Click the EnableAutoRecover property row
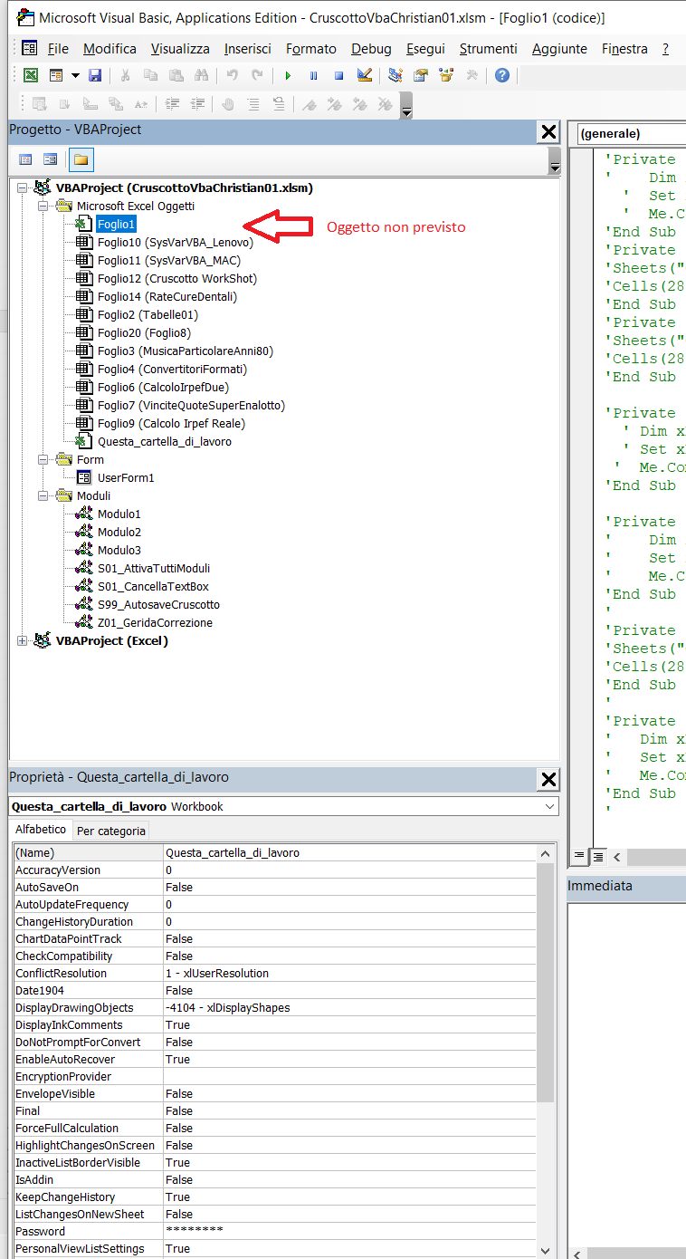This screenshot has width=686, height=1259. click(x=275, y=1060)
